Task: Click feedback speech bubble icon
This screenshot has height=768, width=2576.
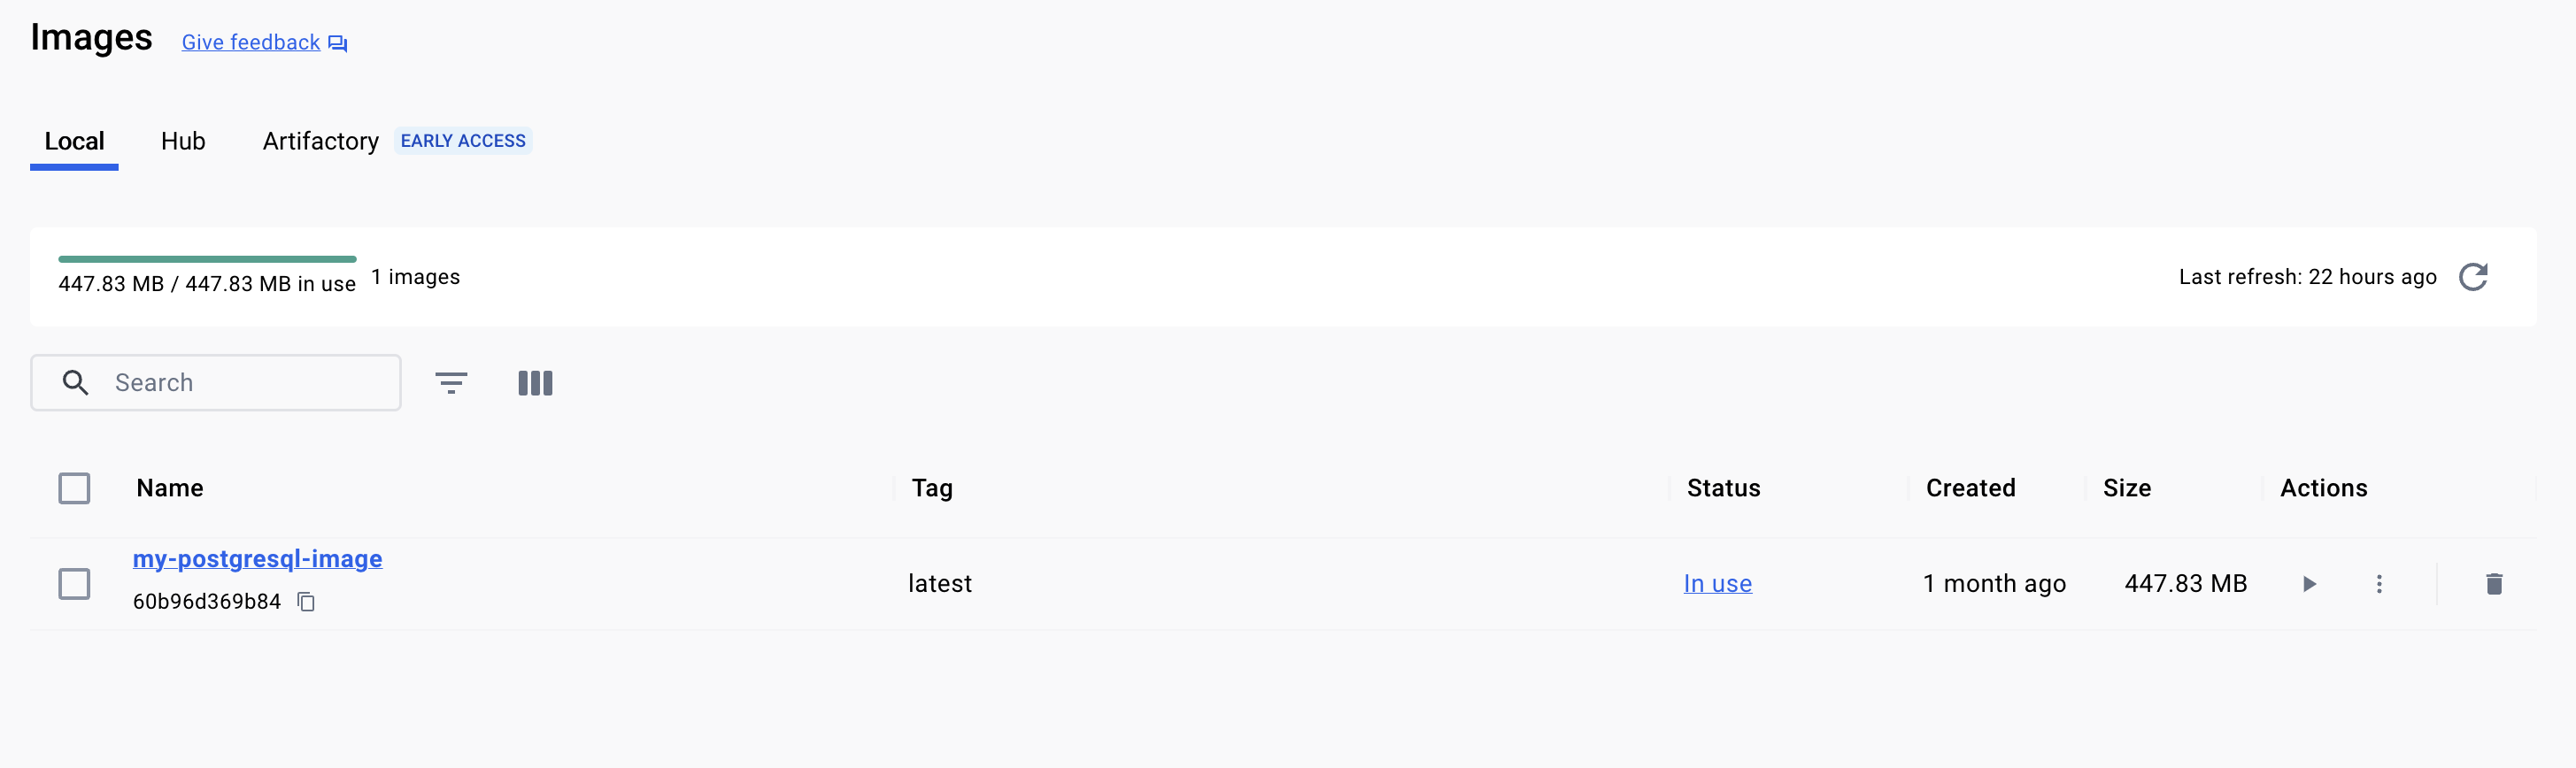Action: pyautogui.click(x=338, y=43)
